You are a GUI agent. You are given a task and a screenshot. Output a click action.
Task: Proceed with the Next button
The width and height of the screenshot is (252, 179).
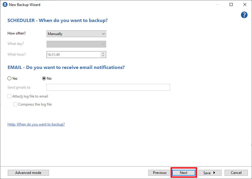tap(183, 173)
